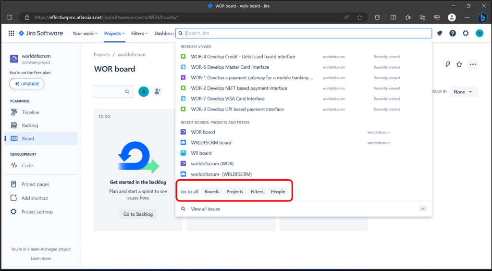Filter board by assignee avatar A
Viewport: 492px width, 271px height.
tap(144, 92)
